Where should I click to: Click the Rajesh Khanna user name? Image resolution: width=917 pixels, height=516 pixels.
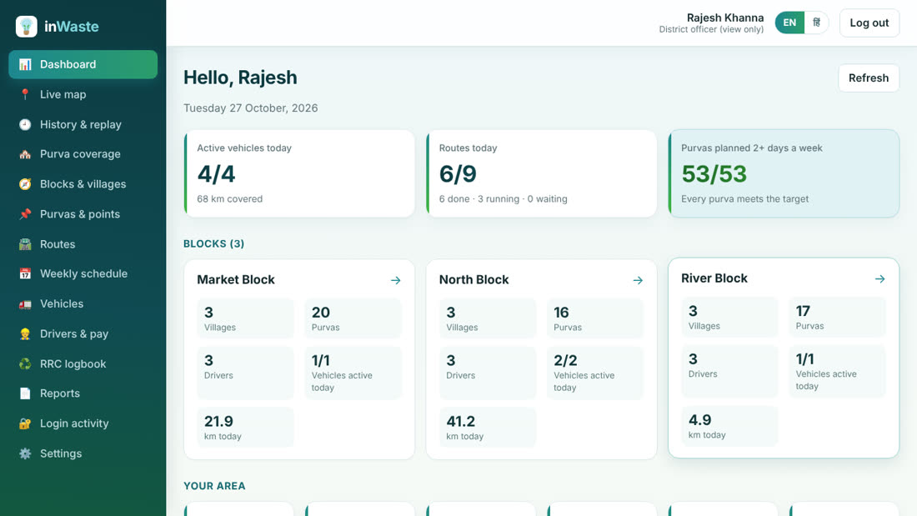pos(725,18)
